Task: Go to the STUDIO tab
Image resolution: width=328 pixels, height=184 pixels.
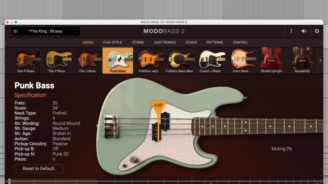Action: [x=191, y=42]
